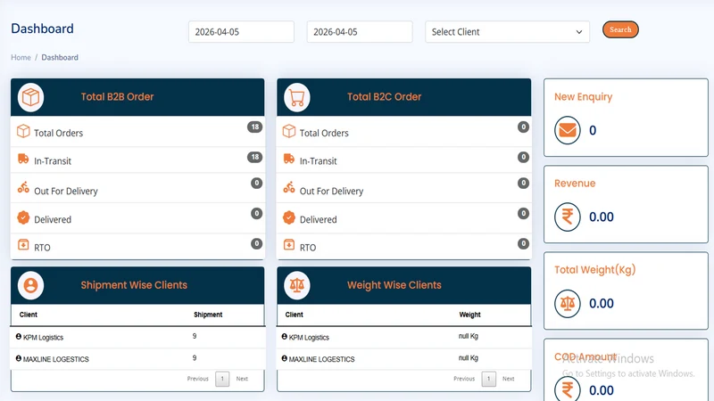Click B2B Out For Delivery count badge

pyautogui.click(x=257, y=184)
